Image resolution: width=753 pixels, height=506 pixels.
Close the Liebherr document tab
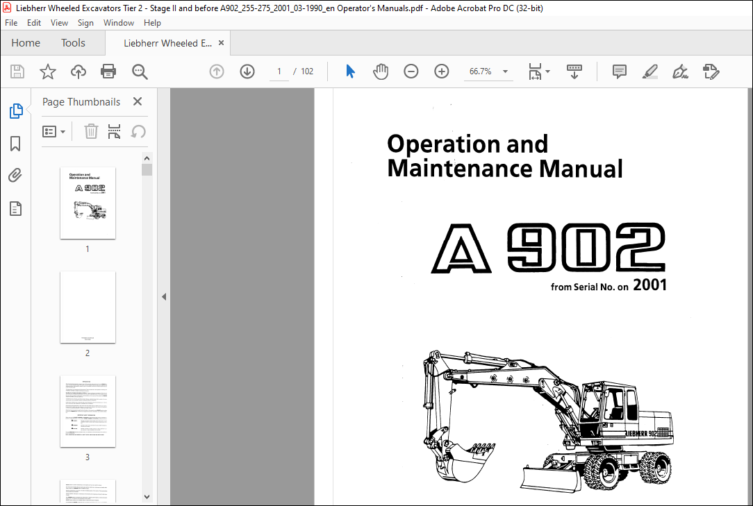(x=222, y=43)
